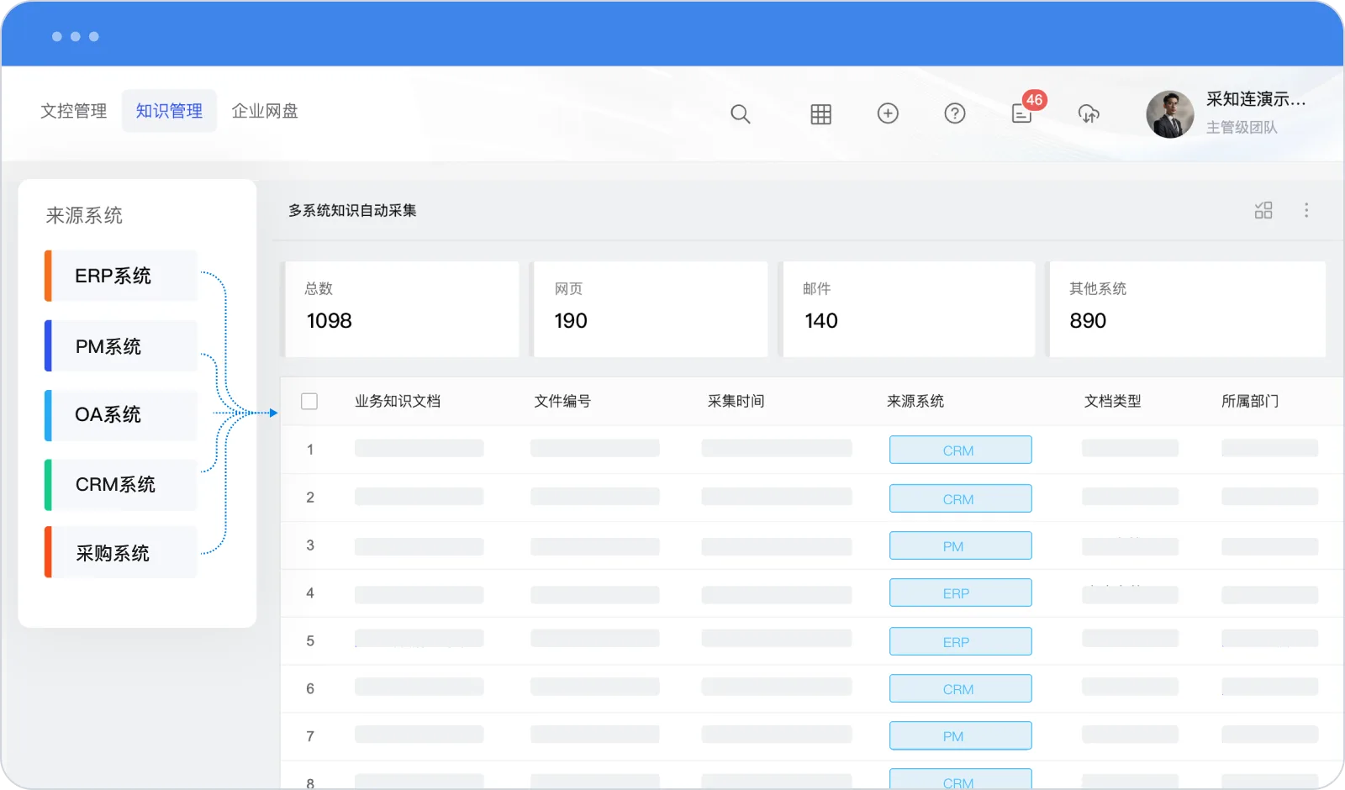The width and height of the screenshot is (1345, 790).
Task: Choose OA系统 in source list
Action: click(121, 415)
